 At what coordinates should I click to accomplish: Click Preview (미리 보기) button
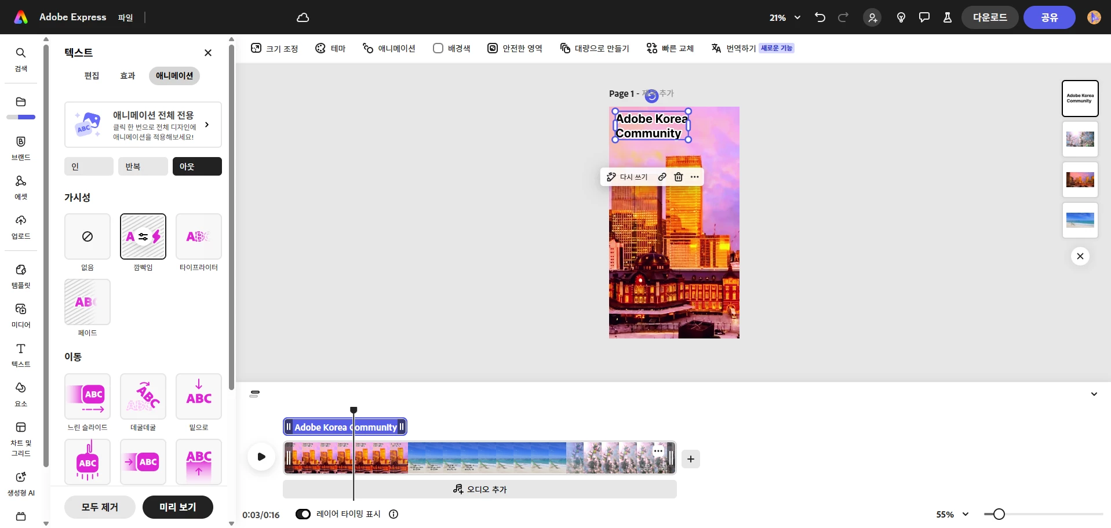pyautogui.click(x=178, y=507)
